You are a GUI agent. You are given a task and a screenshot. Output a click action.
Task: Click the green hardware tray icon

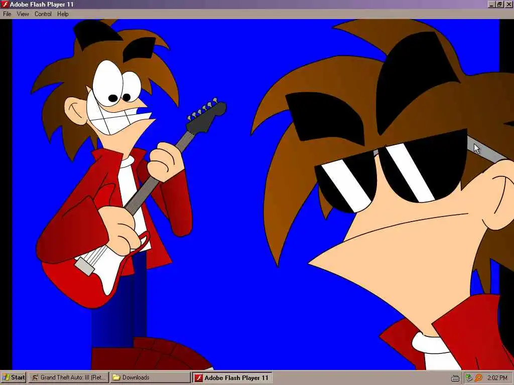(469, 378)
